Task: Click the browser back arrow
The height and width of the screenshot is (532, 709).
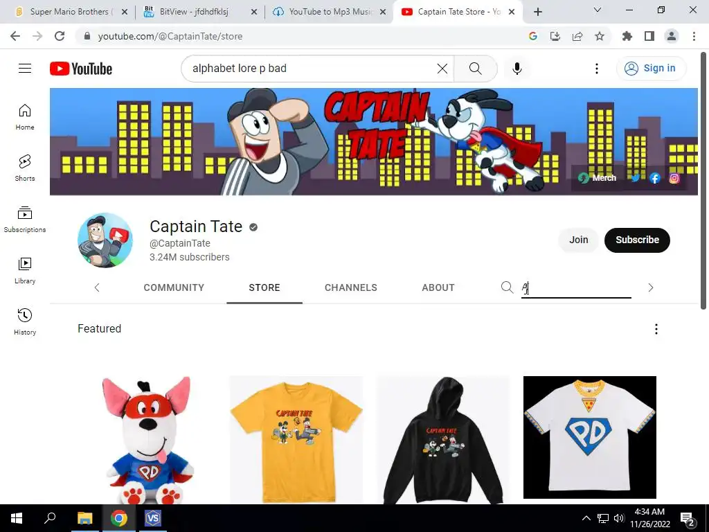Action: 15,36
